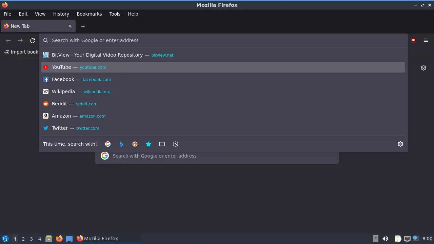This screenshot has width=434, height=244.
Task: Search bookmarks using the star icon
Action: pos(149,144)
